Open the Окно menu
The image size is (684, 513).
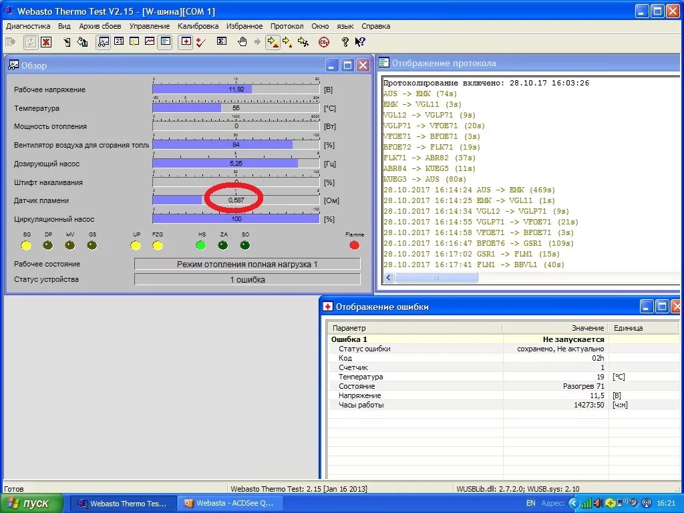(320, 26)
